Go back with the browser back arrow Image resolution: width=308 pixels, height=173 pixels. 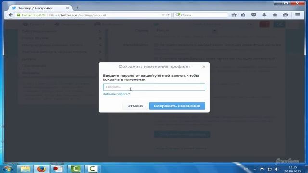tap(11, 15)
